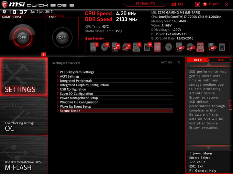Select the UEFI hard disk boot device

click(94, 47)
